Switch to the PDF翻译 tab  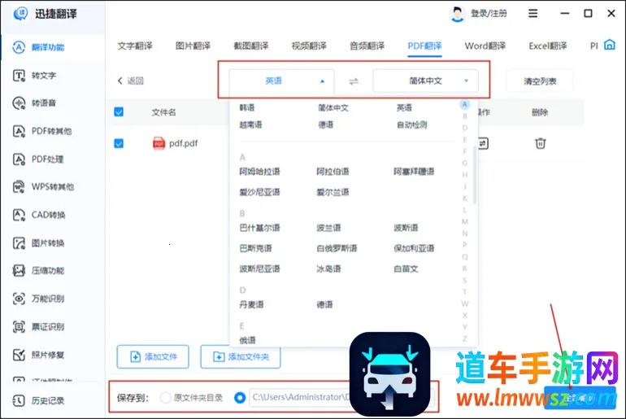click(x=424, y=46)
